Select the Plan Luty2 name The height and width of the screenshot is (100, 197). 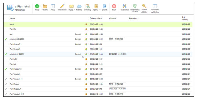14,59
